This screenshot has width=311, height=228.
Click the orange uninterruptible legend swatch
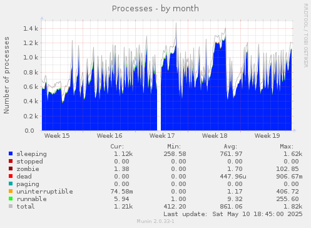point(11,191)
